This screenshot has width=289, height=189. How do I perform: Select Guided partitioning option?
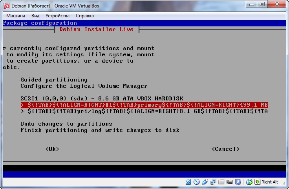pyautogui.click(x=54, y=80)
